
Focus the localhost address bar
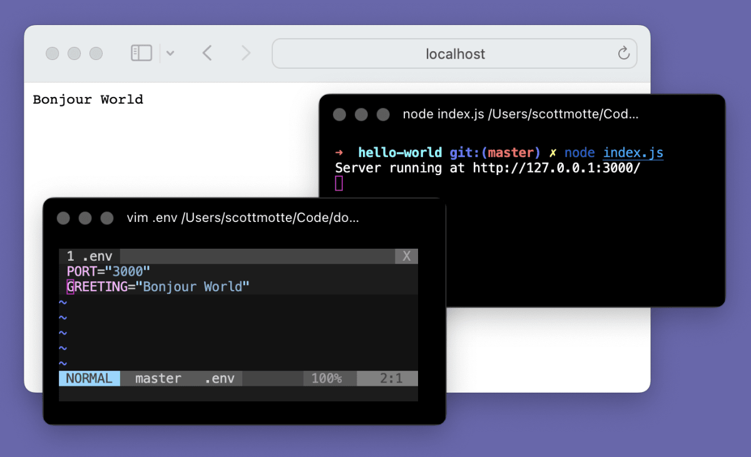[454, 54]
